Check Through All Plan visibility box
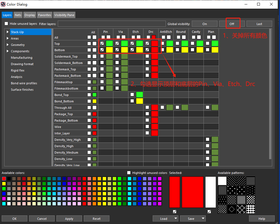This screenshot has width=280, height=224. [207, 107]
